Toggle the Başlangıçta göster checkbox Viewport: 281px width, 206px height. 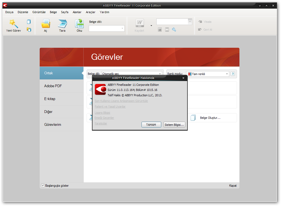[43, 186]
